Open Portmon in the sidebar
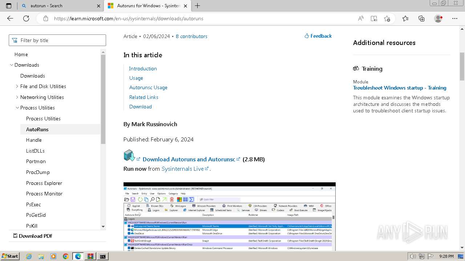465x261 pixels. (36, 161)
